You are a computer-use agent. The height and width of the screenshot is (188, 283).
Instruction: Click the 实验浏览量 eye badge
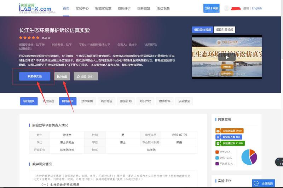(x=229, y=130)
